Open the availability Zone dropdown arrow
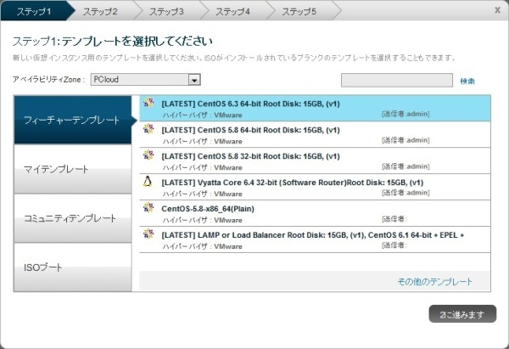509x349 pixels. tap(194, 80)
